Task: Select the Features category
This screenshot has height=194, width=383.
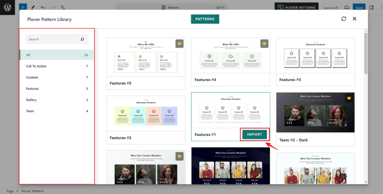Action: [57, 89]
